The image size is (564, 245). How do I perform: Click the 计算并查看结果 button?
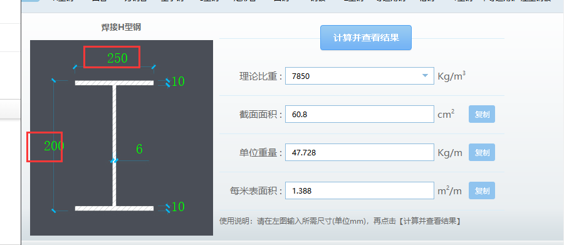366,38
